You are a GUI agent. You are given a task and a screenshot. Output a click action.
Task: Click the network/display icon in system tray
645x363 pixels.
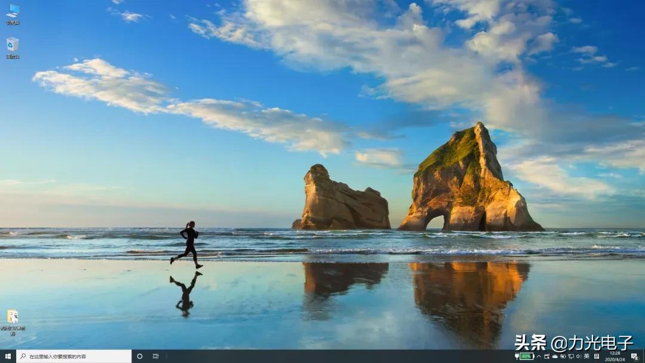[x=572, y=356]
